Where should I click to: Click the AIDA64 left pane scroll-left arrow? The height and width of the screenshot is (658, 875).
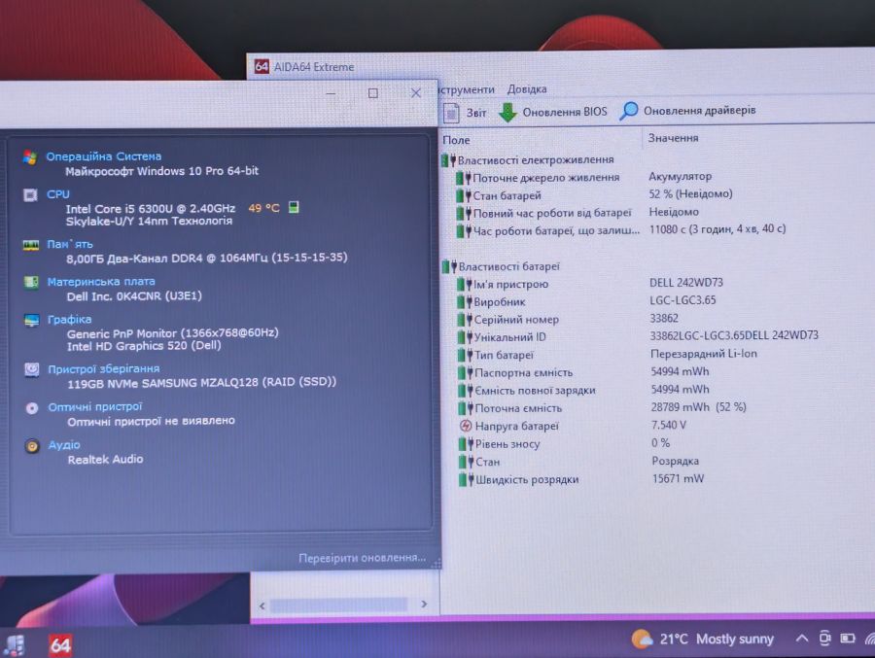(262, 606)
